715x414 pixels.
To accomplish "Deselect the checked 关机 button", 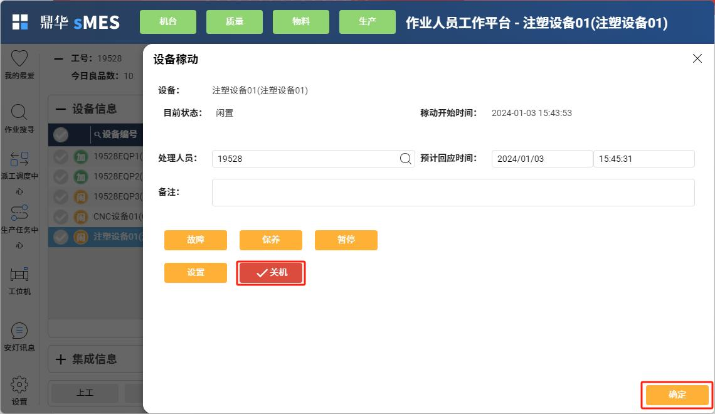I will click(x=271, y=273).
